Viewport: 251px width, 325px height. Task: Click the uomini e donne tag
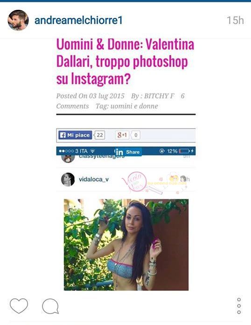tap(134, 106)
